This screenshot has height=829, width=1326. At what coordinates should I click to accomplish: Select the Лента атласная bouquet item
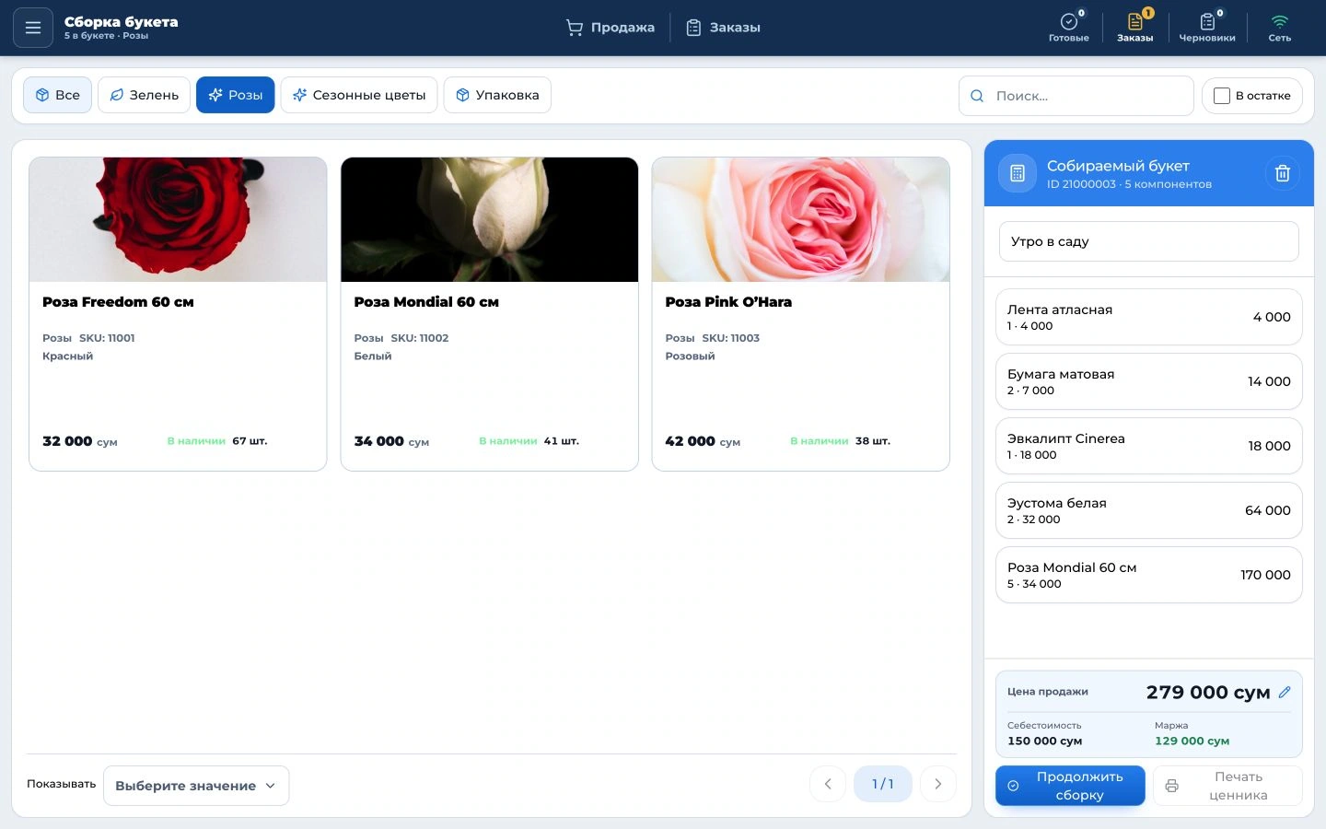(x=1149, y=317)
